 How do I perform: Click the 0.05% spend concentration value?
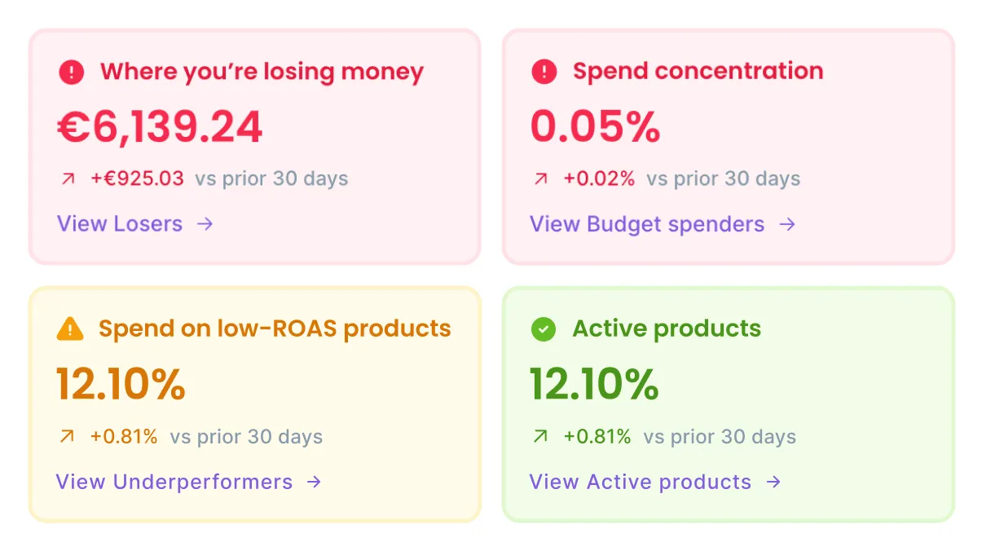(595, 127)
